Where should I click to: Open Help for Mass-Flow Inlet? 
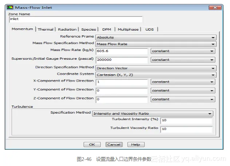tap(136, 145)
